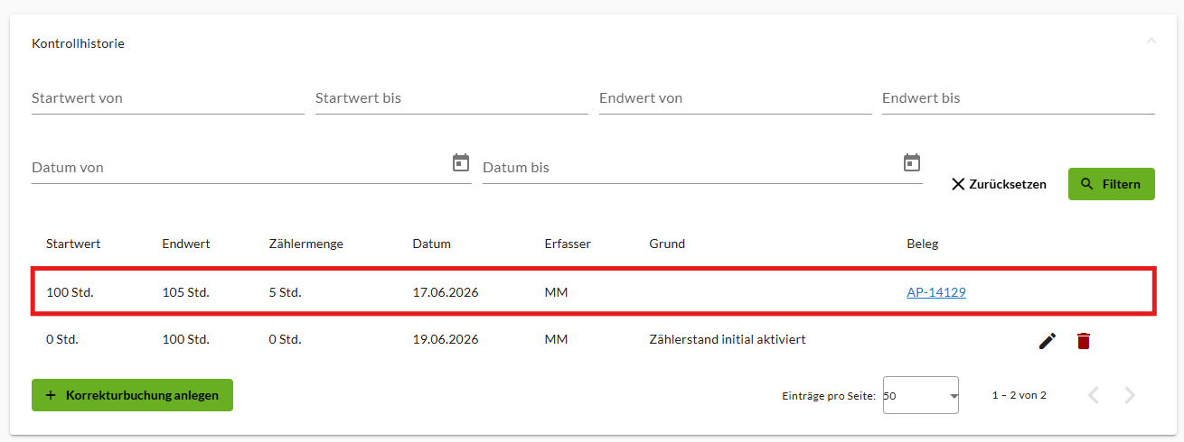Viewport: 1184px width, 442px height.
Task: Click into the Datum von field
Action: tap(240, 167)
